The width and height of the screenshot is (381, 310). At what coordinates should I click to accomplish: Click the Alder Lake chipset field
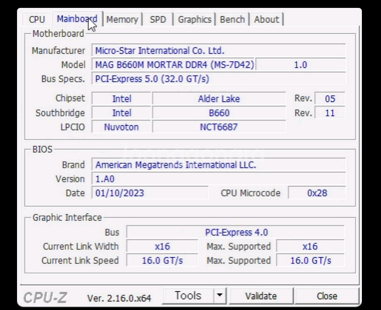coord(219,99)
